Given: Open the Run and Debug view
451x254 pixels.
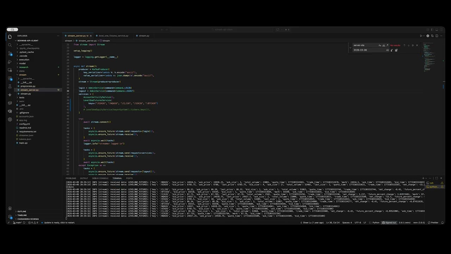Looking at the screenshot, I should [10, 62].
